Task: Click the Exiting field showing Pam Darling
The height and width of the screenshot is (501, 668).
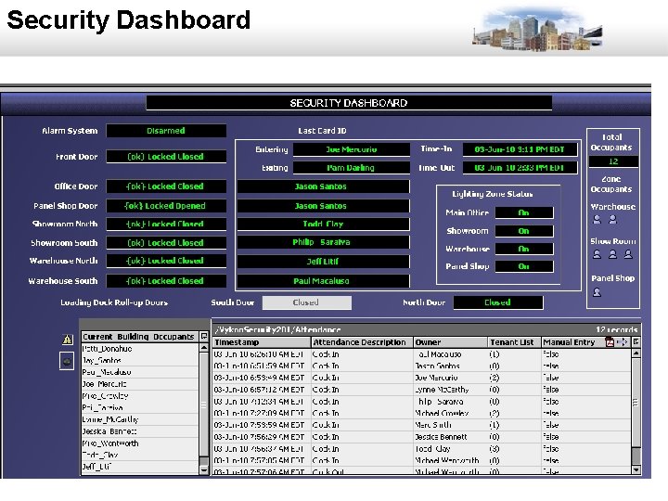Action: point(352,168)
